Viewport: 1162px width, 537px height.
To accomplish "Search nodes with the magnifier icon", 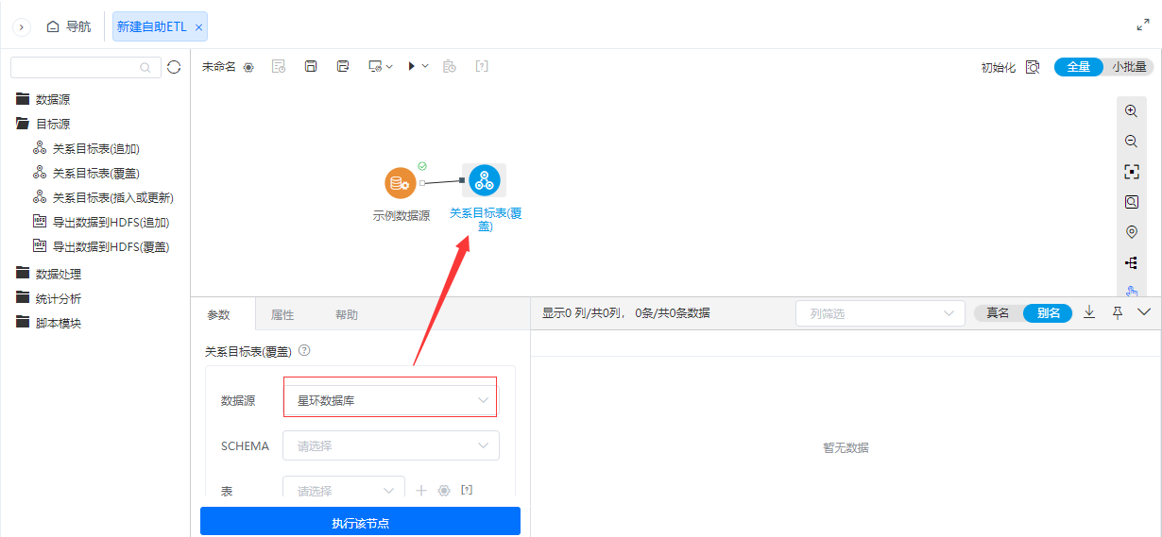I will [145, 67].
